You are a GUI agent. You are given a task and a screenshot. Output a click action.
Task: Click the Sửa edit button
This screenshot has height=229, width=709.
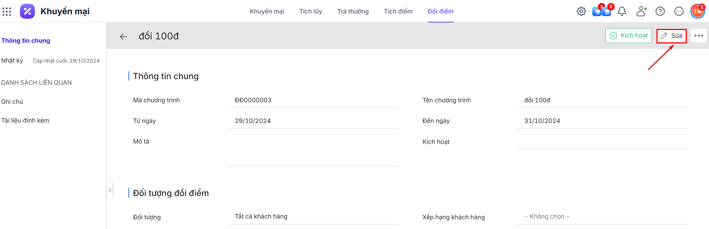671,36
